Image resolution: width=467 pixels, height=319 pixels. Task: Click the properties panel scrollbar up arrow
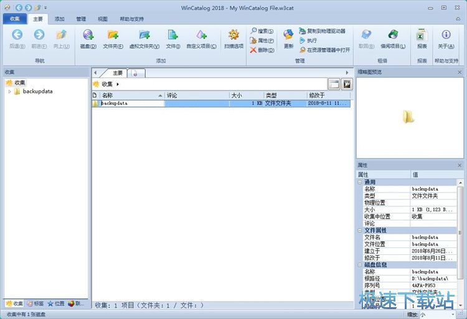(460, 183)
